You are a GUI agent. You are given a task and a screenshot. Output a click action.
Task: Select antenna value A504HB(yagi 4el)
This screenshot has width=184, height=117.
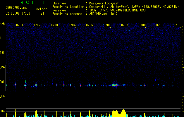[103, 14]
